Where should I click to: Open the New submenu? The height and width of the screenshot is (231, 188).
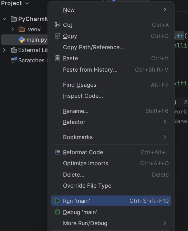point(111,10)
